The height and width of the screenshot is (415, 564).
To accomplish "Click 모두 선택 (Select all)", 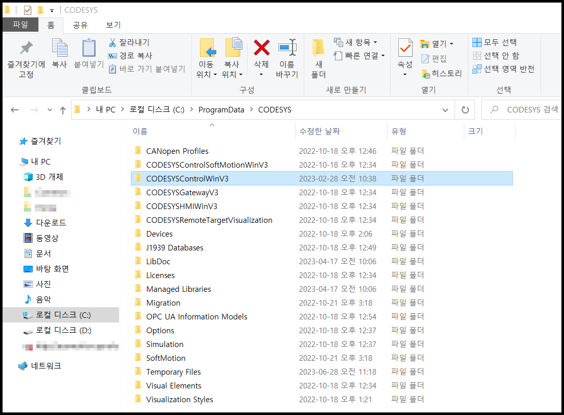I will click(494, 42).
